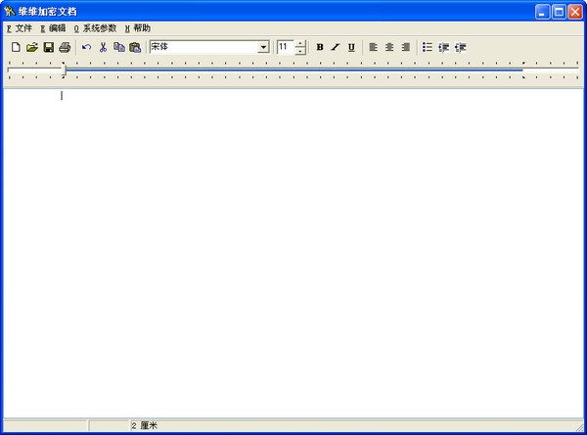Click in the blank document editing area
Viewport: 587px width, 435px height.
point(293,253)
